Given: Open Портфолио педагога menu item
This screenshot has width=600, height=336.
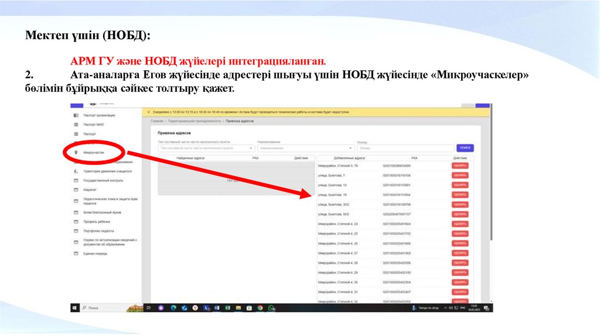Looking at the screenshot, I should pyautogui.click(x=98, y=231).
